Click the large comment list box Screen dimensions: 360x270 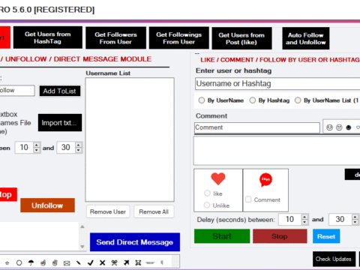(277, 151)
